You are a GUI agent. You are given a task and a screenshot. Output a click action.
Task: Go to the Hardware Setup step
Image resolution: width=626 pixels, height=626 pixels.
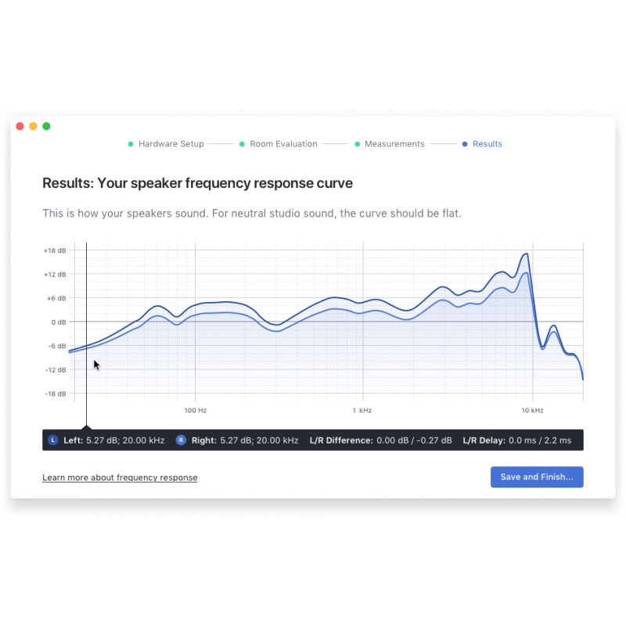(171, 144)
